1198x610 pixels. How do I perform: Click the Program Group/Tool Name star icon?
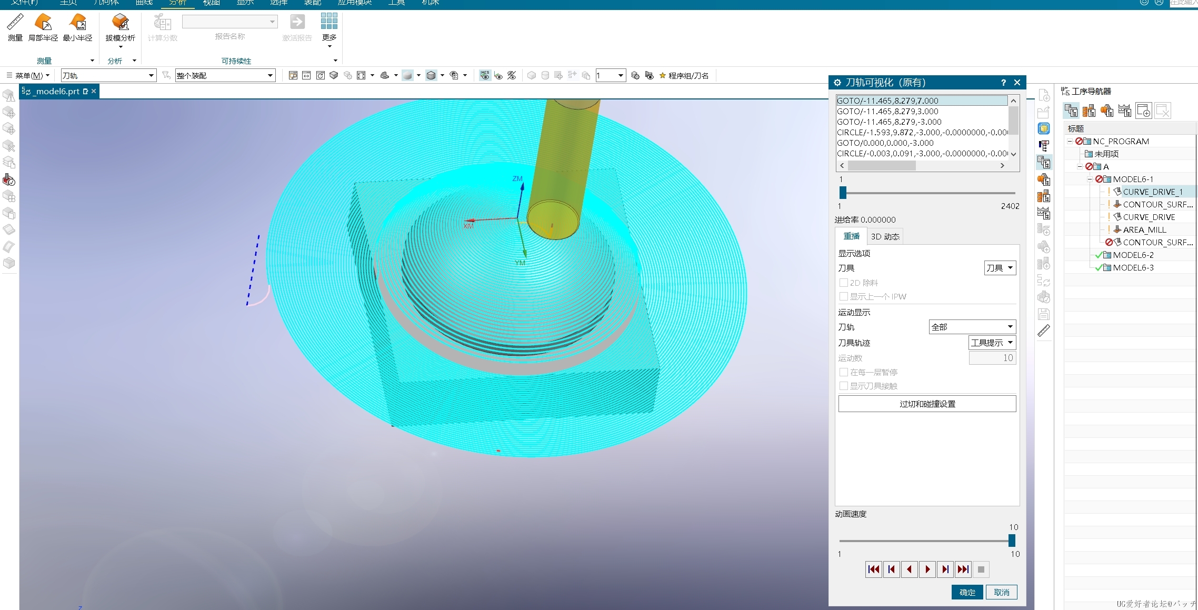pos(663,75)
